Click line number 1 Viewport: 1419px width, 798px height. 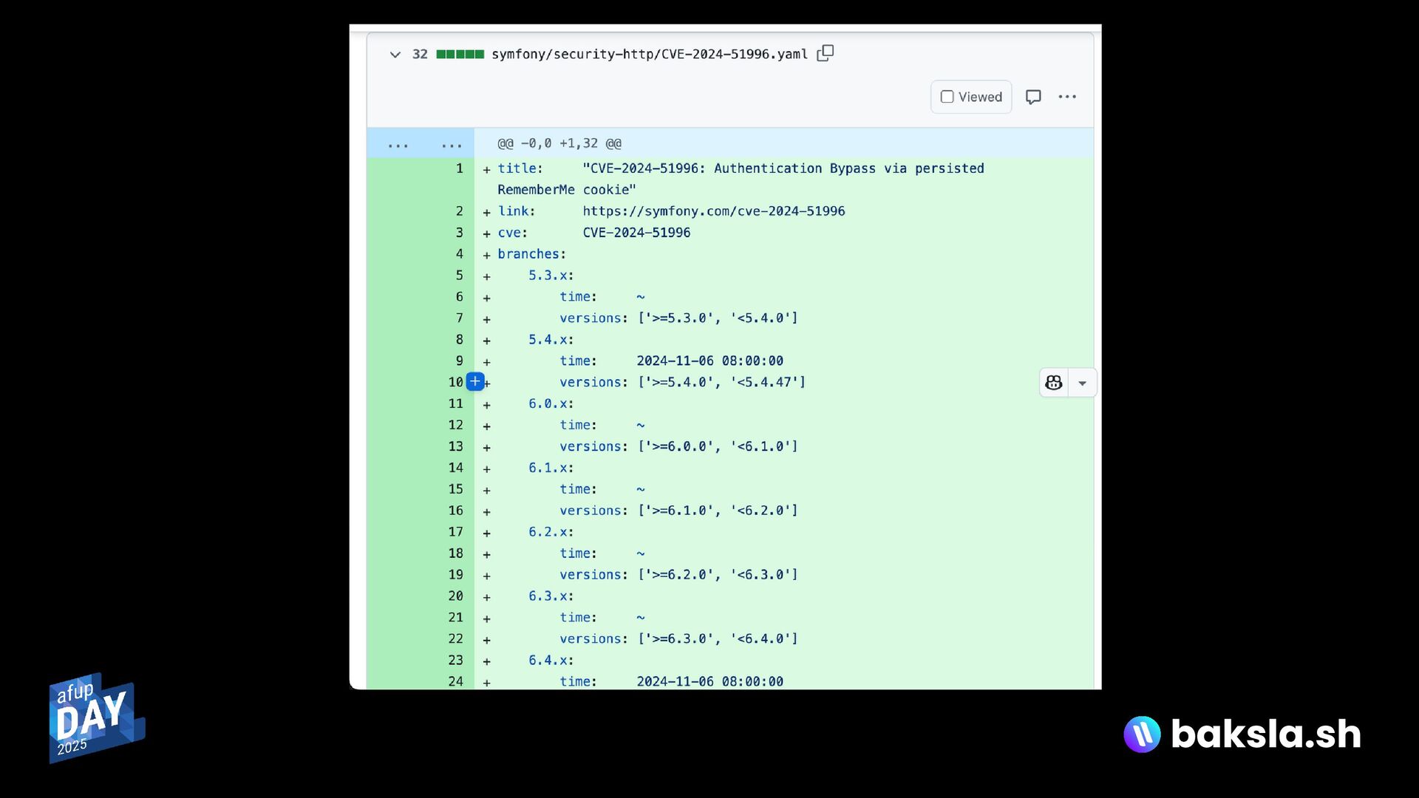[460, 168]
